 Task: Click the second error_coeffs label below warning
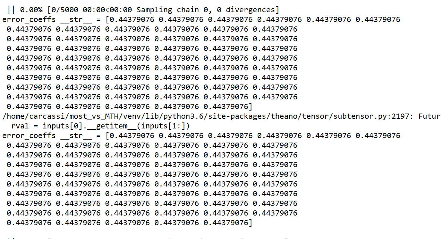coord(29,136)
